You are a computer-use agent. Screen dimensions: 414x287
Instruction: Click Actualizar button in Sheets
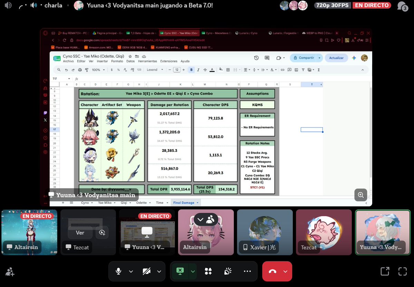pos(336,58)
